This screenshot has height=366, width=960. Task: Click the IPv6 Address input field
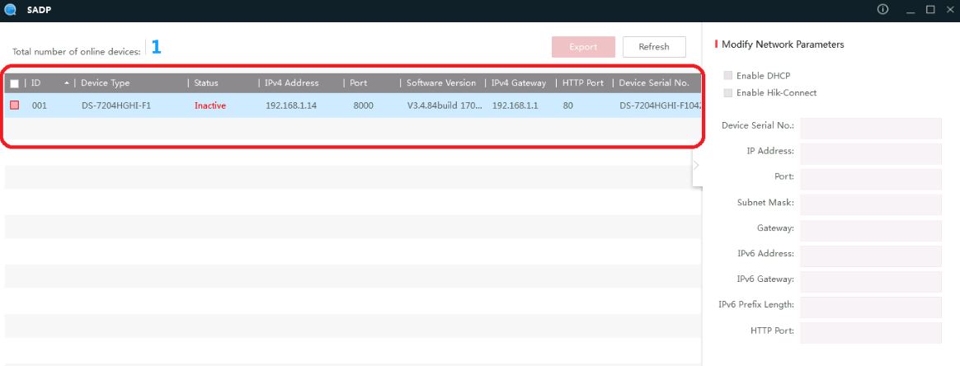pos(871,256)
